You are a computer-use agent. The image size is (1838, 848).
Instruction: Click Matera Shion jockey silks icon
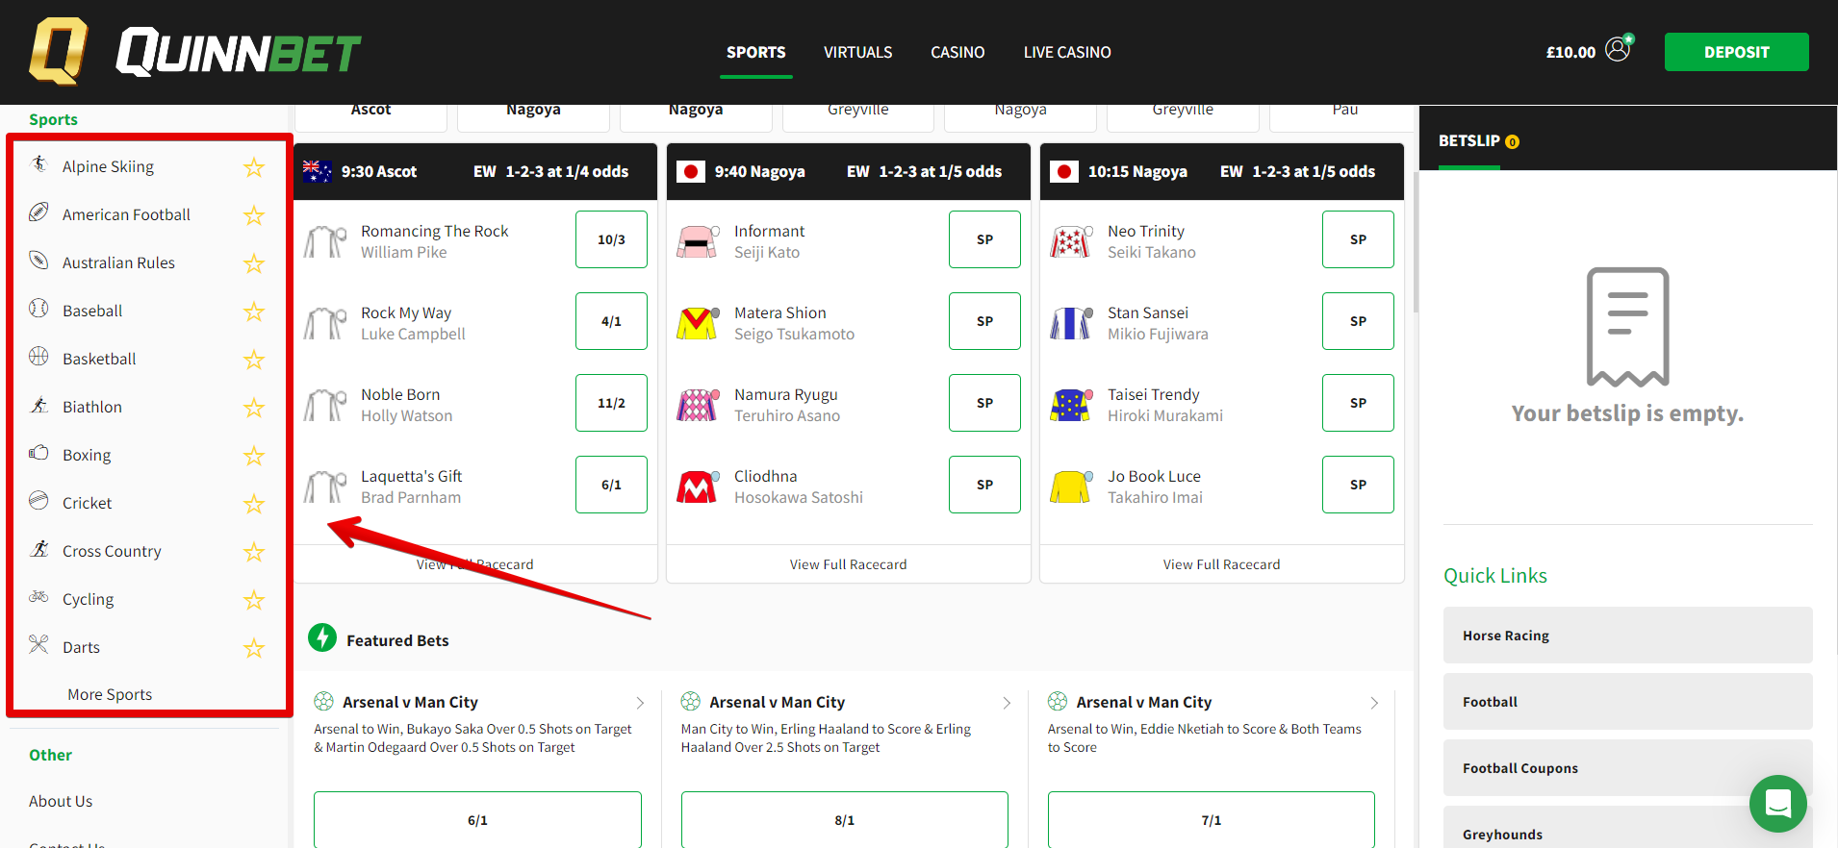point(698,323)
